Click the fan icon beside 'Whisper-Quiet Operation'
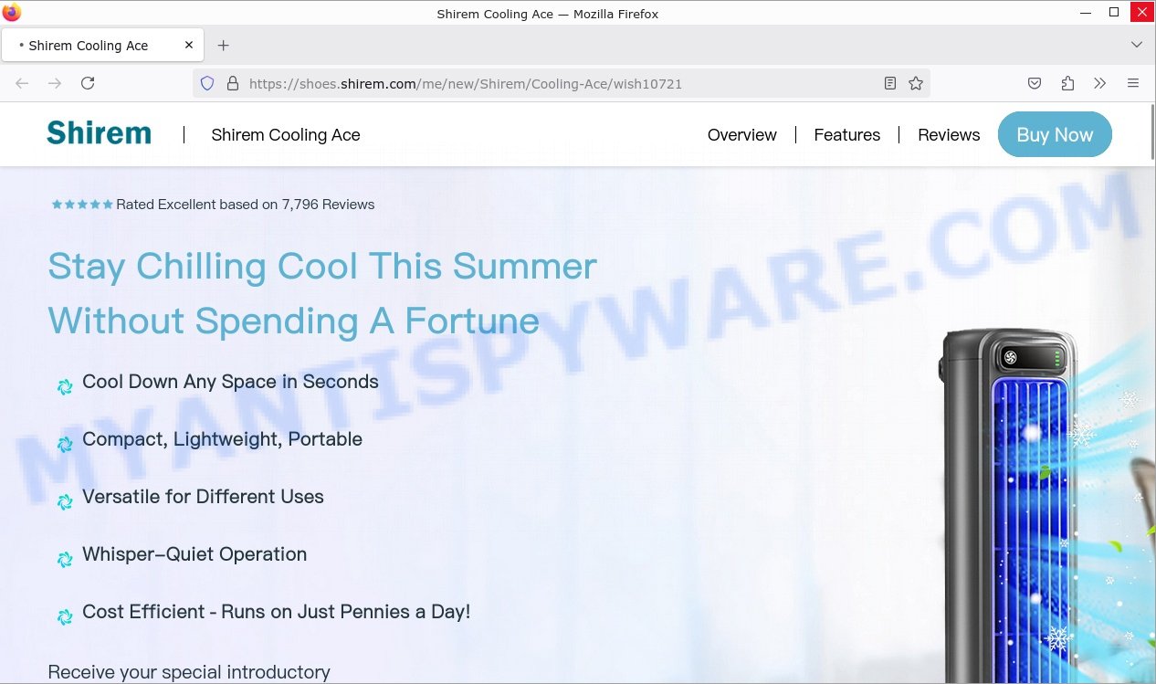Screen dimensions: 1156x684 65,560
